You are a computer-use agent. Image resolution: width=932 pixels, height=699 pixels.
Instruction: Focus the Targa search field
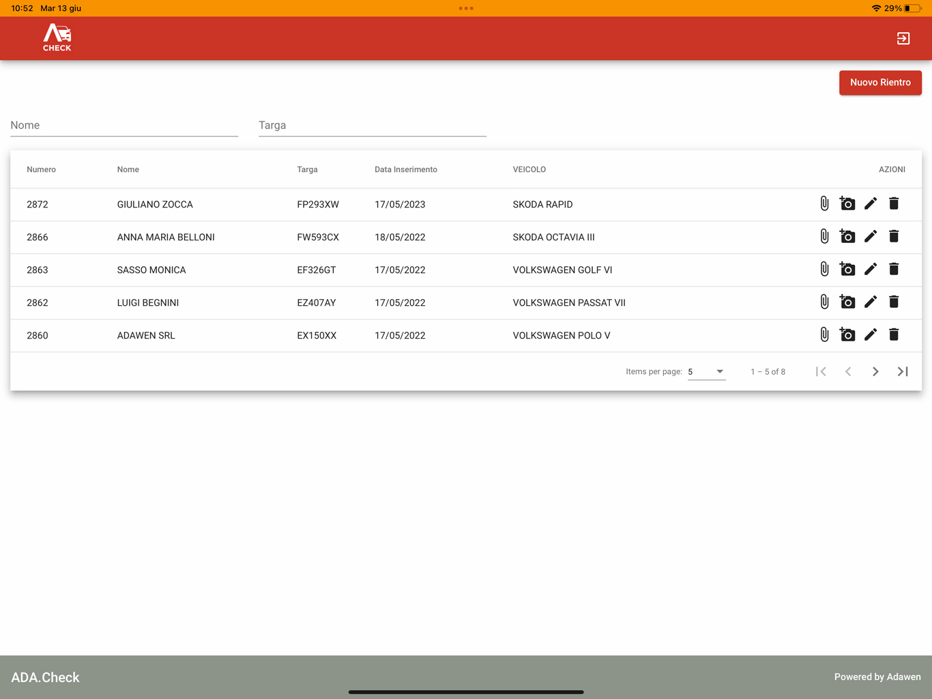pyautogui.click(x=373, y=126)
